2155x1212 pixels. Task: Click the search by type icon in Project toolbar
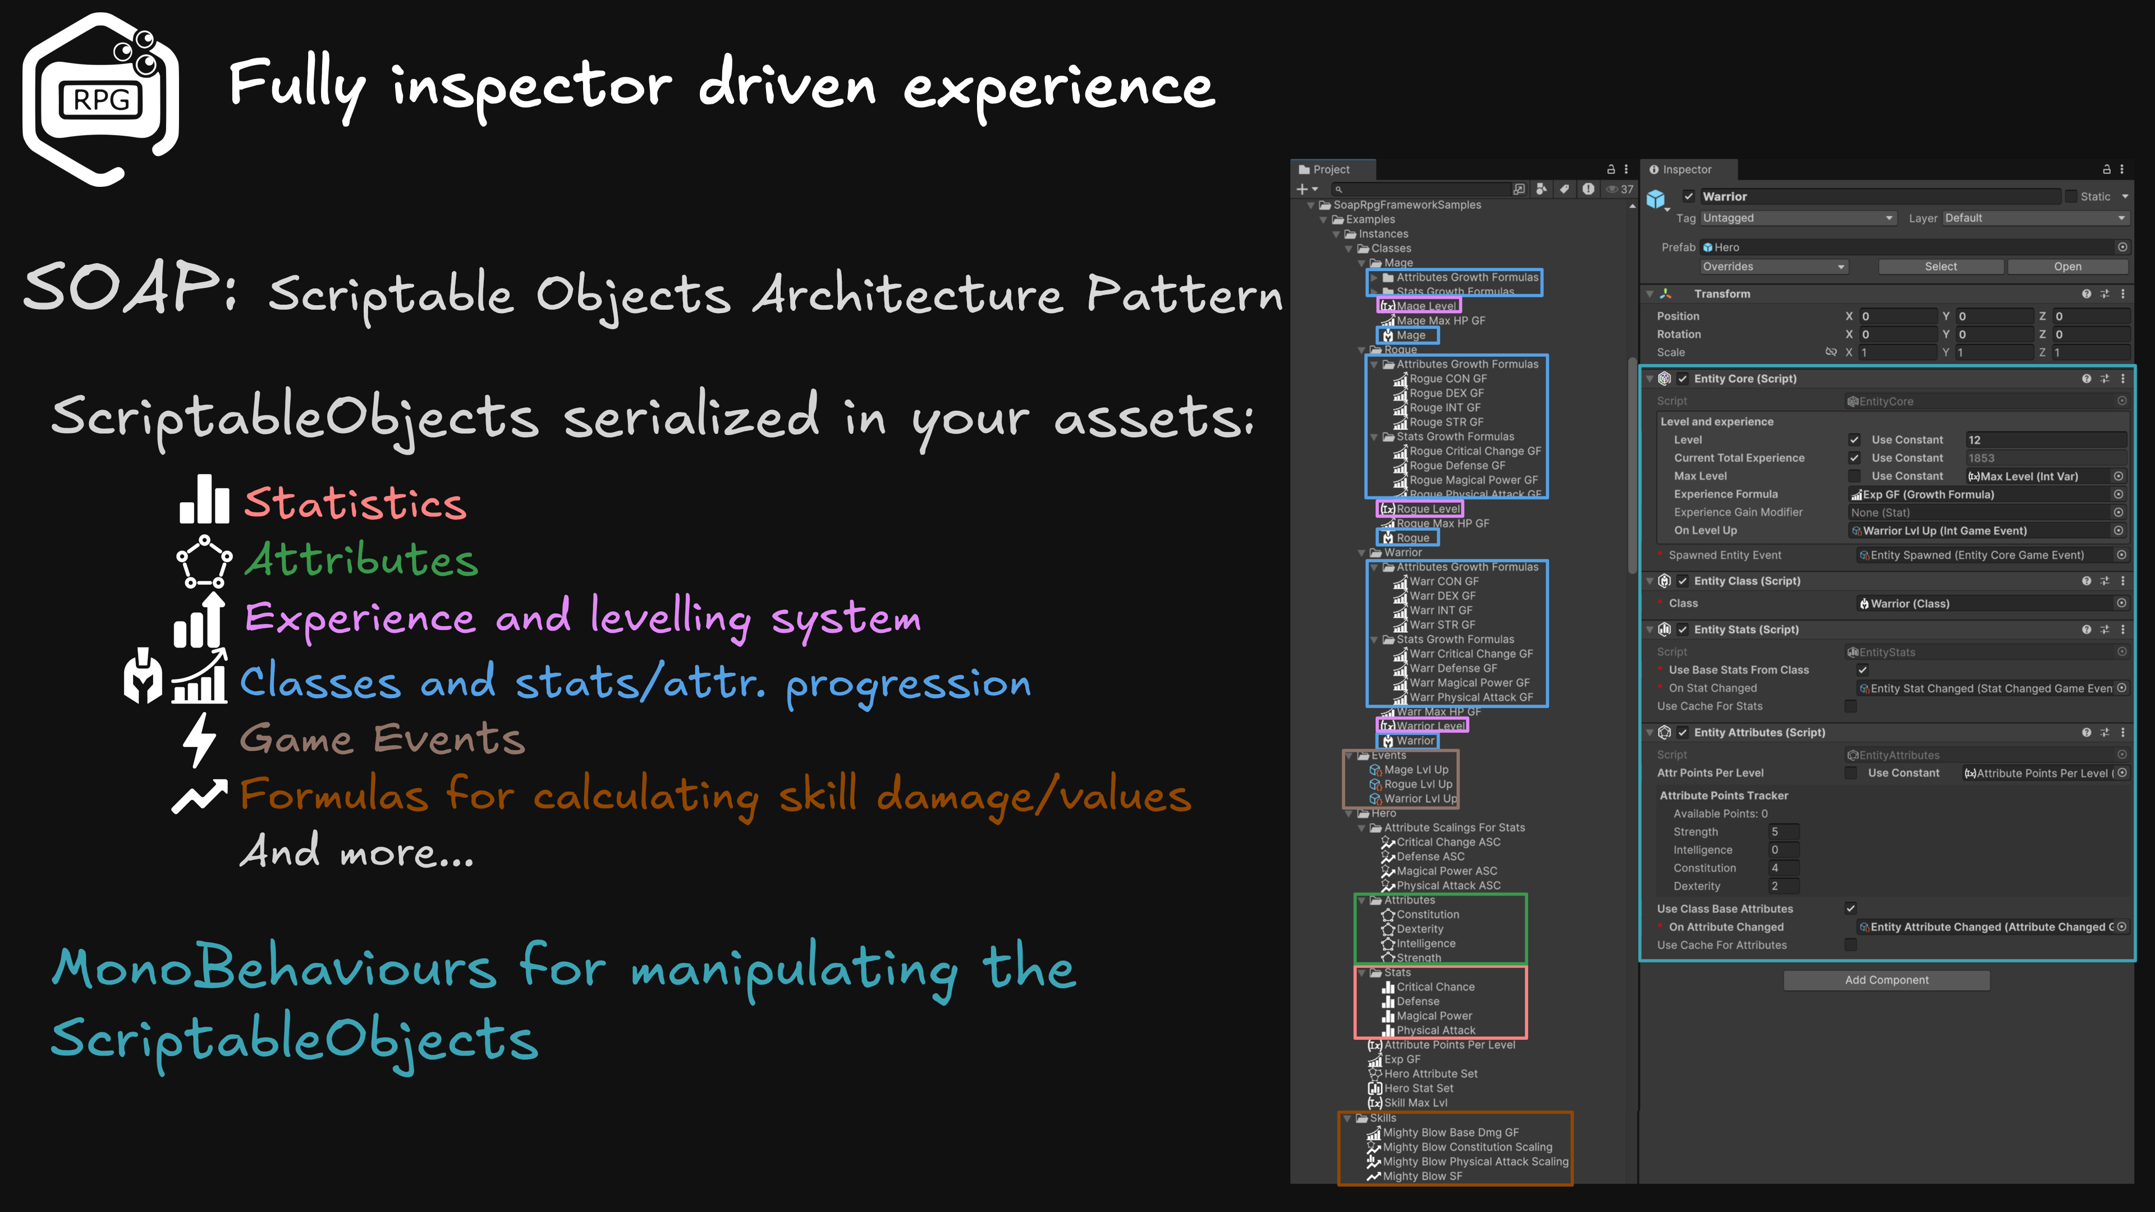[x=1541, y=189]
